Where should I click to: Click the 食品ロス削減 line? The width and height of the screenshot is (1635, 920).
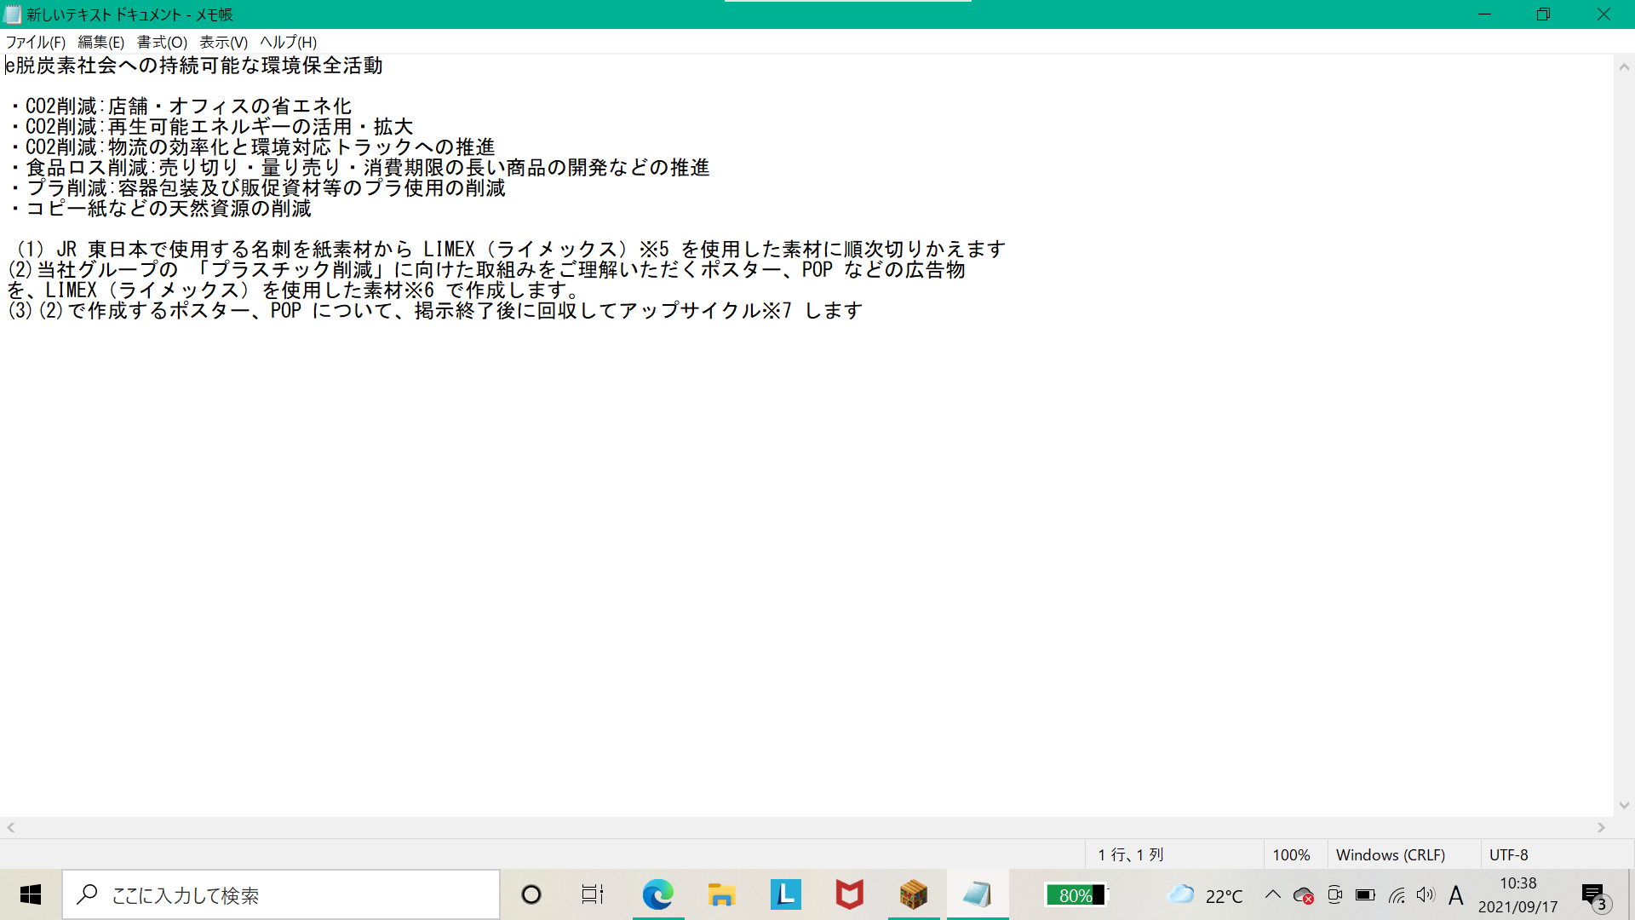[x=359, y=168]
